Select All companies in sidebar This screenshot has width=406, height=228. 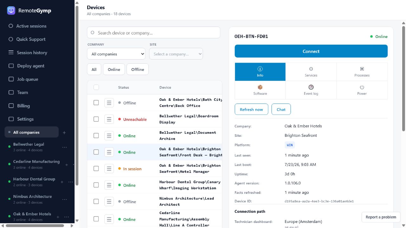pos(32,132)
